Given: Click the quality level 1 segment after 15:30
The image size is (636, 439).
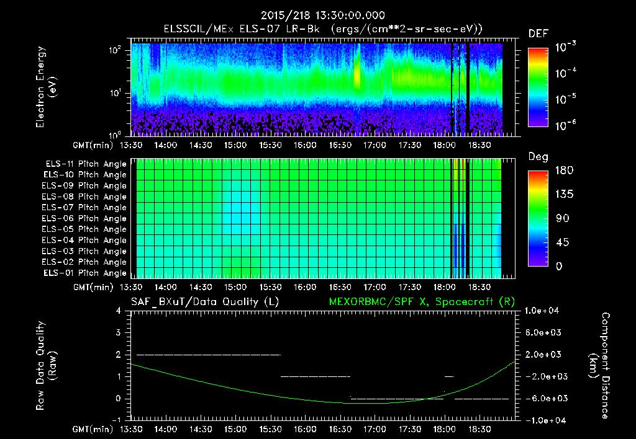Looking at the screenshot, I should pos(315,376).
